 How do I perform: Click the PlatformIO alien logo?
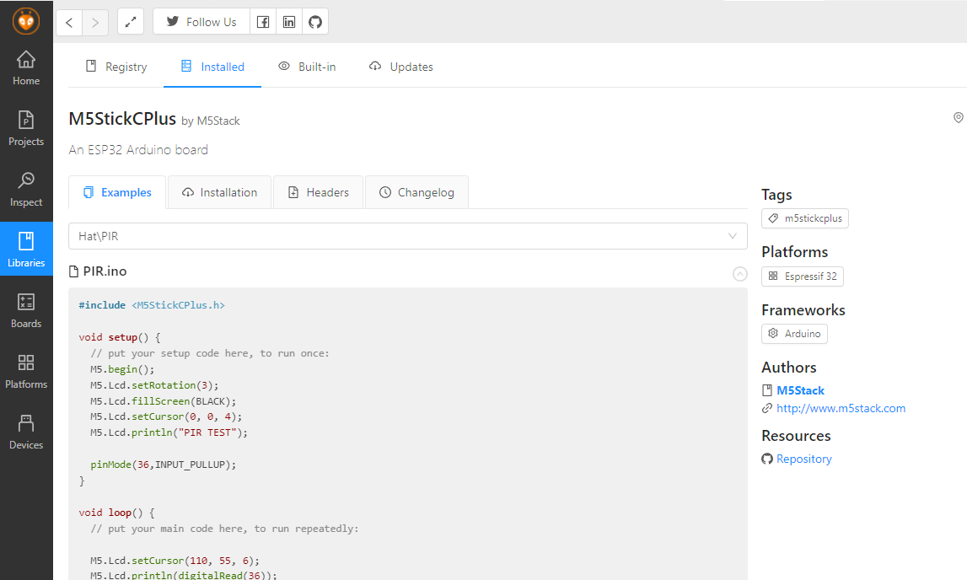point(26,22)
